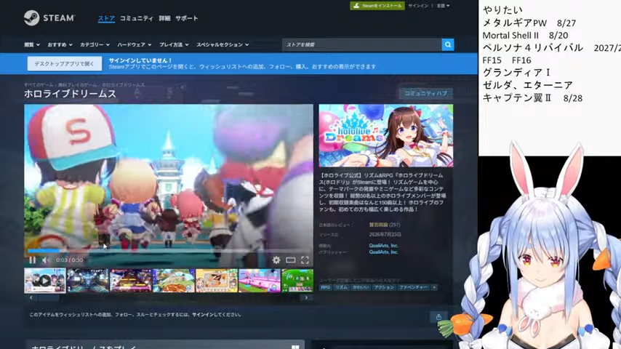Select the fourth theme park thumbnail

(x=174, y=281)
